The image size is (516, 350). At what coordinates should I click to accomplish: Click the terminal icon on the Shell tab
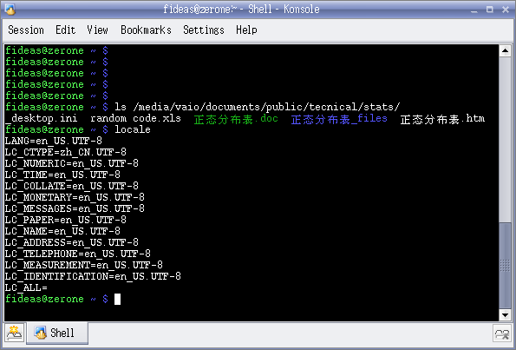click(x=41, y=333)
